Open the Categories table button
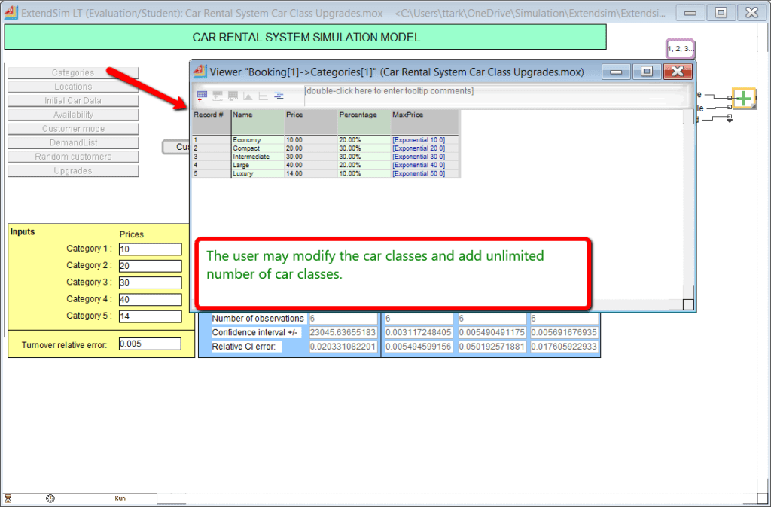The height and width of the screenshot is (507, 771). point(73,73)
